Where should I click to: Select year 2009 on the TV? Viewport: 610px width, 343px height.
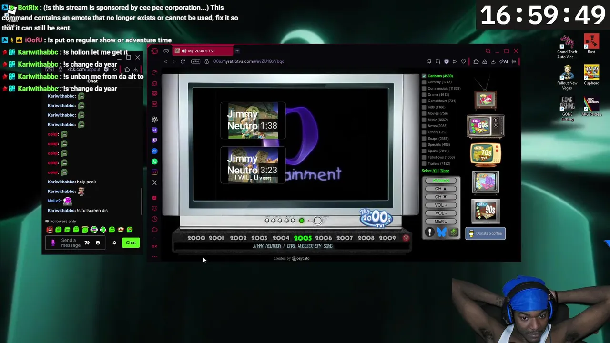387,238
